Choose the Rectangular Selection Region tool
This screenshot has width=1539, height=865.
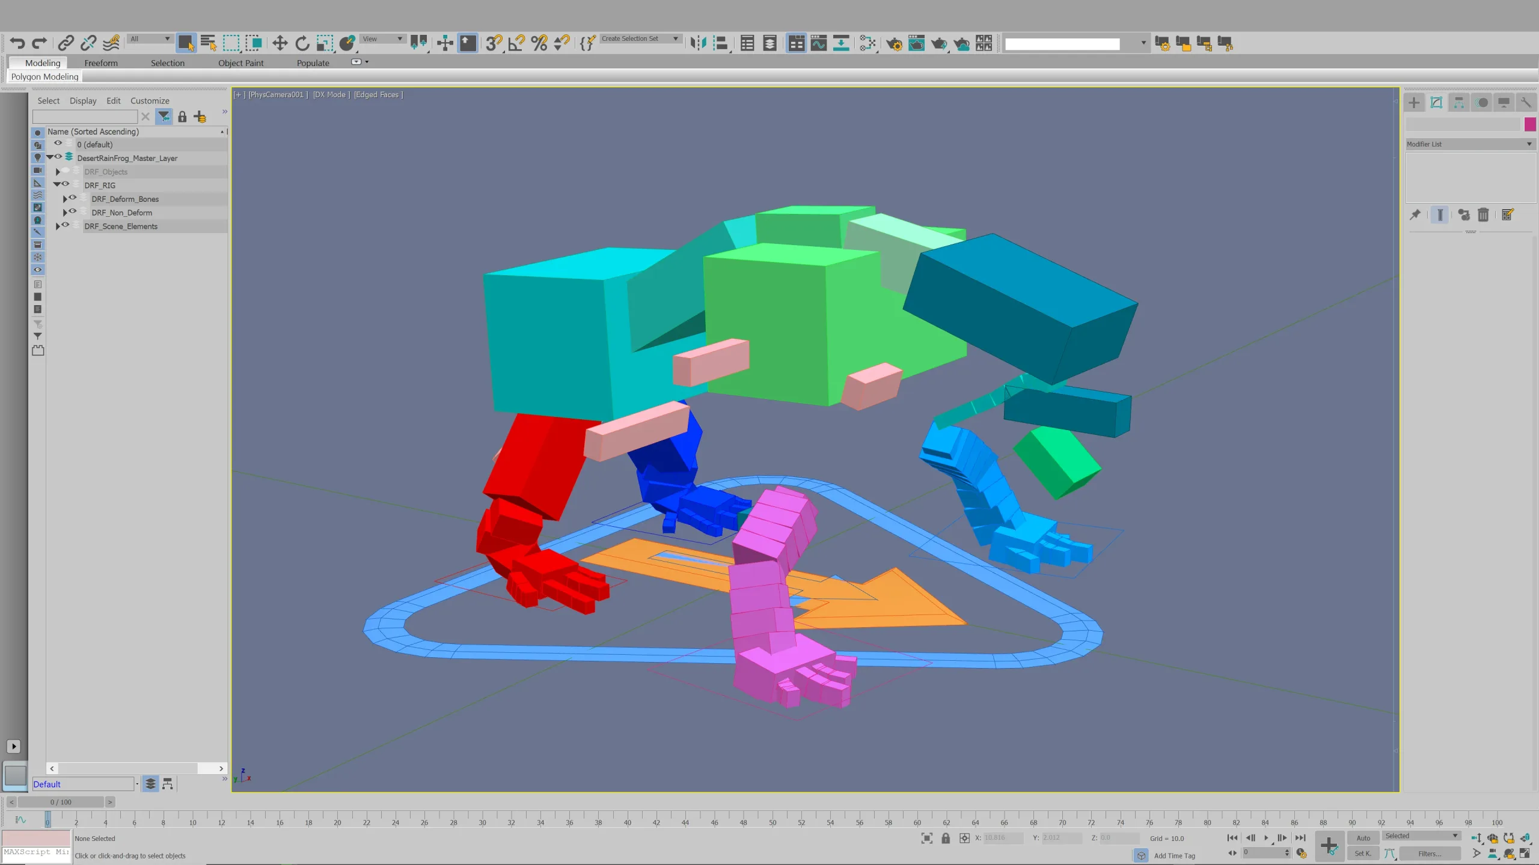pyautogui.click(x=231, y=43)
